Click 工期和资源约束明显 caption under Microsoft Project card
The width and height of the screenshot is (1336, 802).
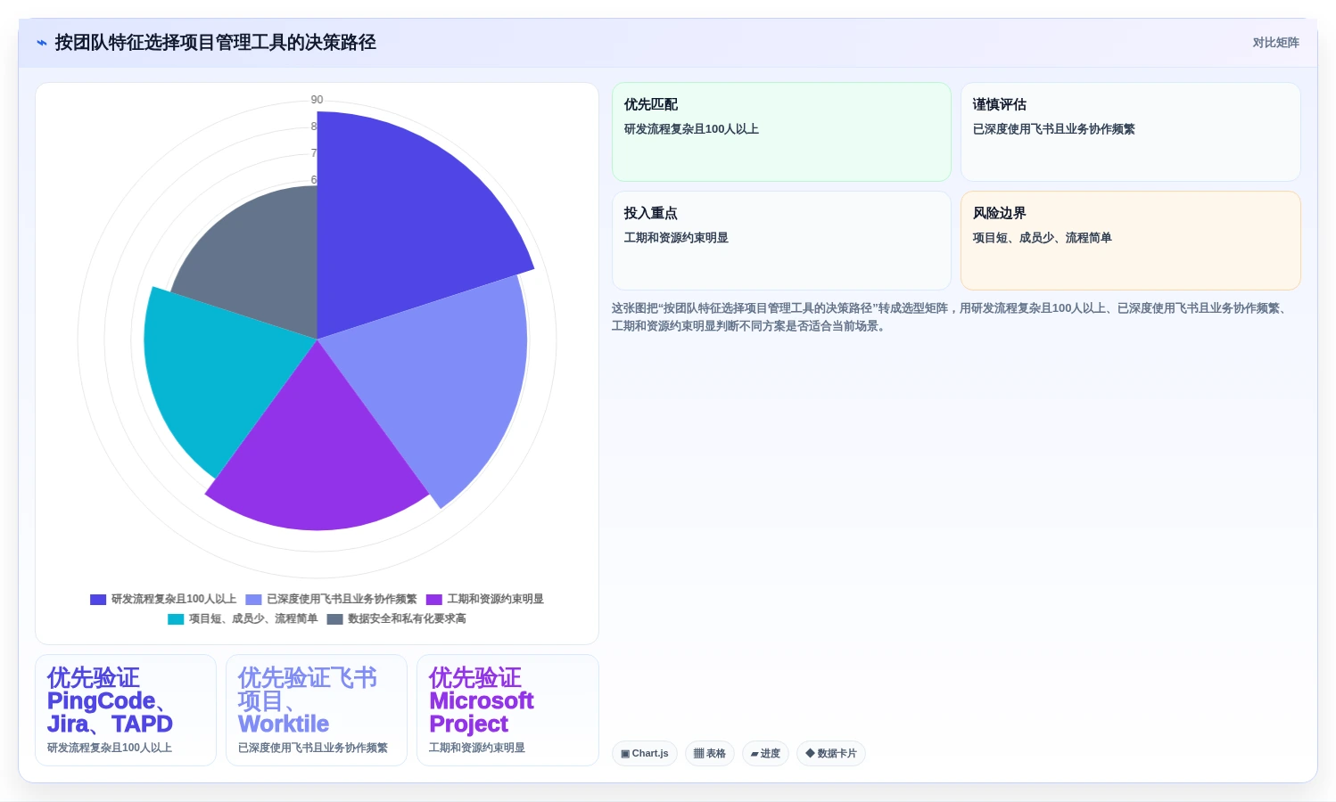click(x=477, y=749)
